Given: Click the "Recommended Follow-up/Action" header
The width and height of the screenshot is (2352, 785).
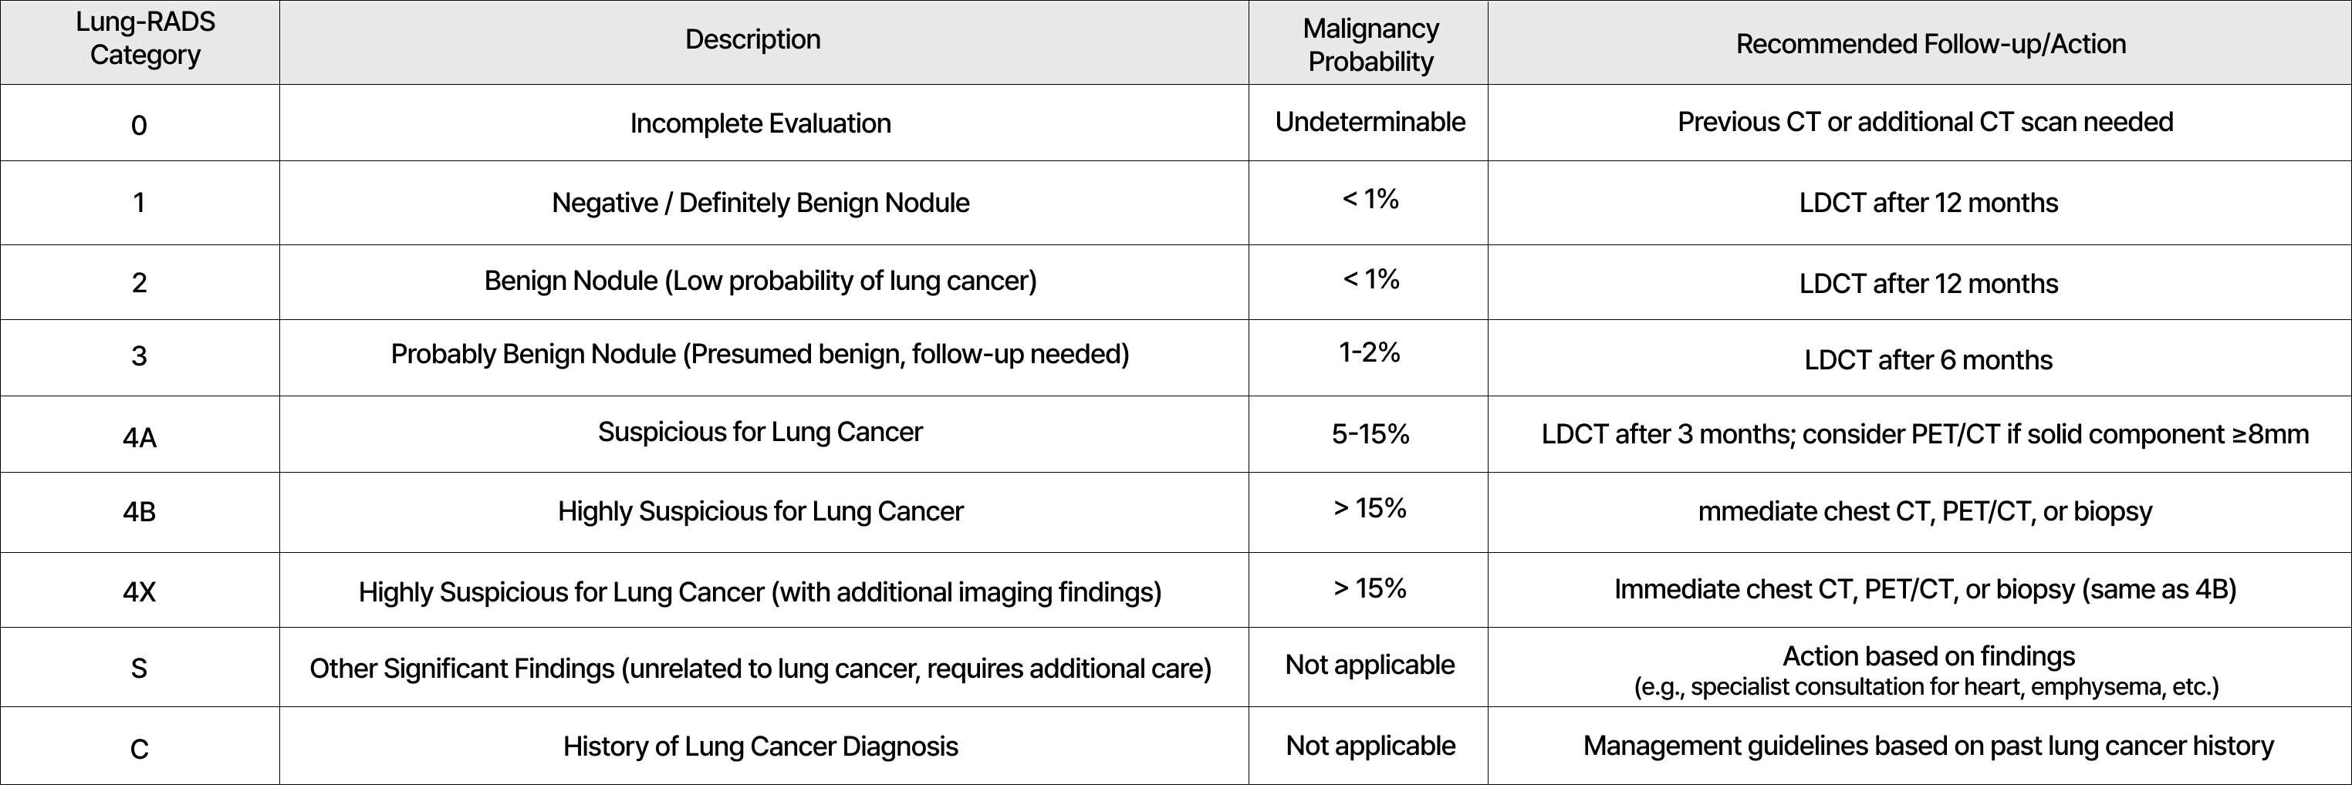Looking at the screenshot, I should point(1930,44).
